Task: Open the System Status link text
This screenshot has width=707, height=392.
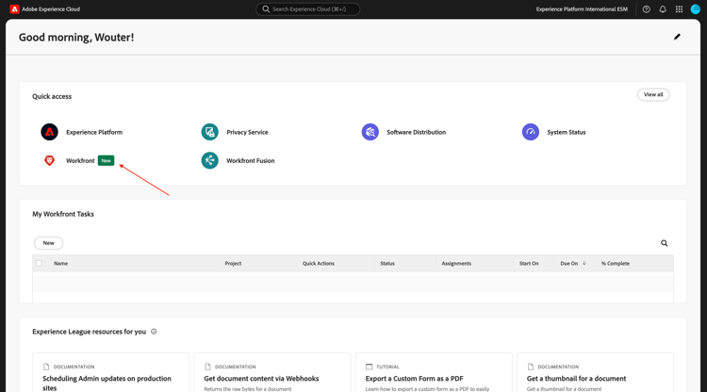Action: (x=567, y=132)
